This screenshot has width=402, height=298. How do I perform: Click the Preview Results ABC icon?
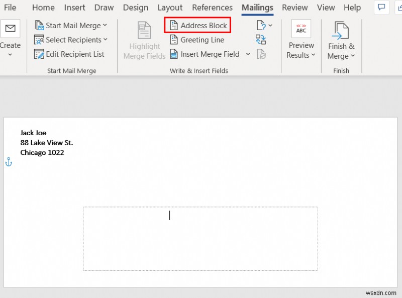[x=300, y=29]
